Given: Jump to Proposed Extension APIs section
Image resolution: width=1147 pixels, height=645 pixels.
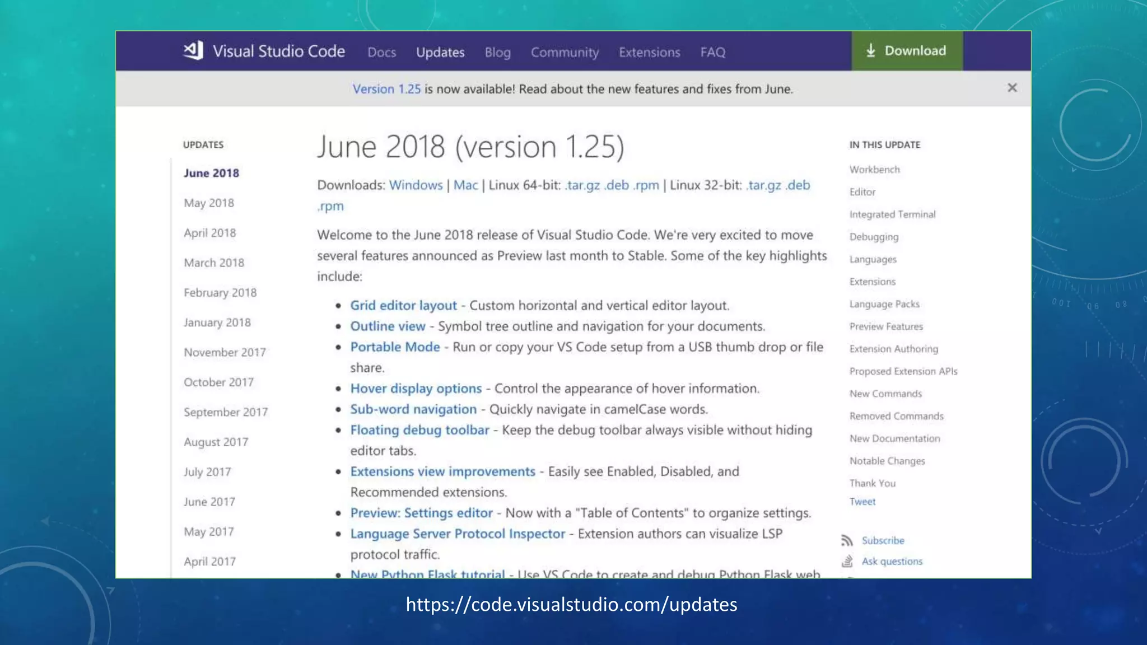Looking at the screenshot, I should [x=903, y=371].
